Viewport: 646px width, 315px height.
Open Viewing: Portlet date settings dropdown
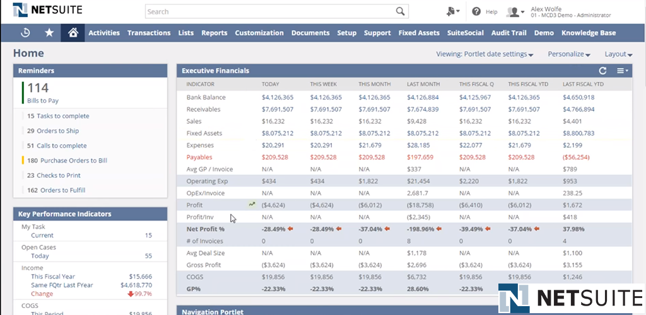484,54
